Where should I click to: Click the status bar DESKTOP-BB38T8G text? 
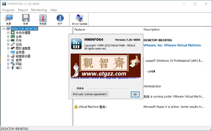coord(14,129)
